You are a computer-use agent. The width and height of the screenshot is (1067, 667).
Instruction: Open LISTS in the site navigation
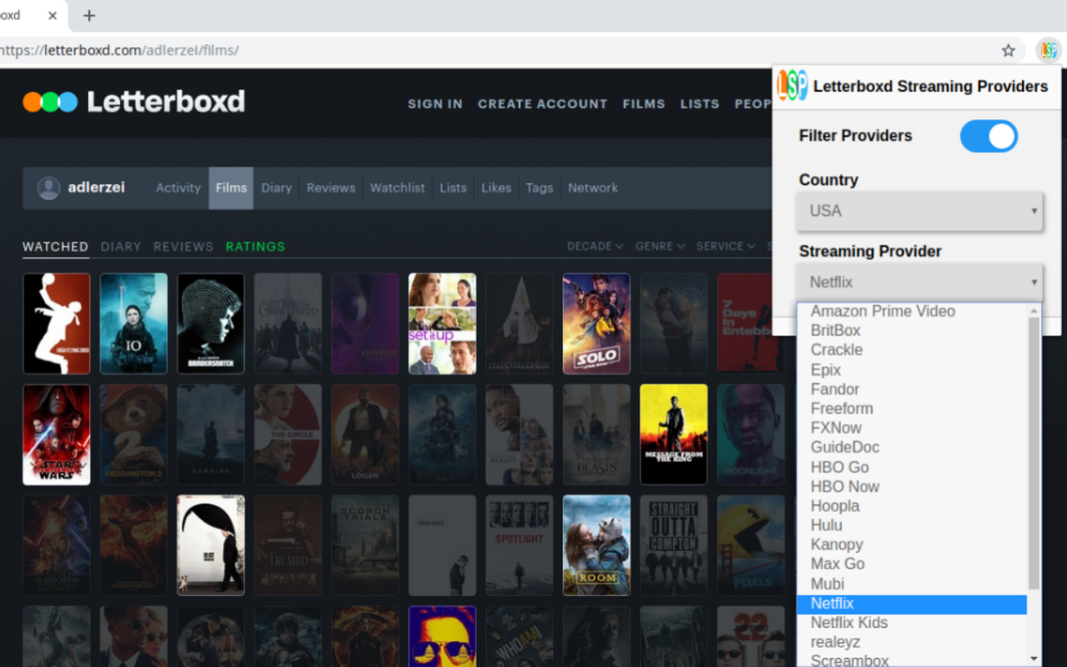click(x=699, y=104)
